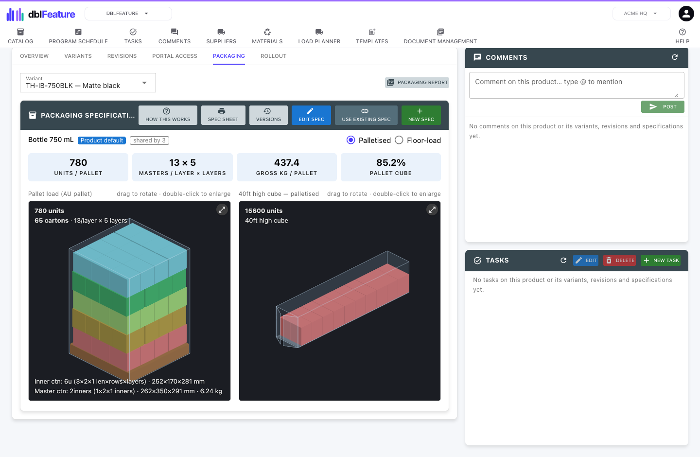The width and height of the screenshot is (700, 457).
Task: Switch to the Variants tab
Action: tap(78, 56)
